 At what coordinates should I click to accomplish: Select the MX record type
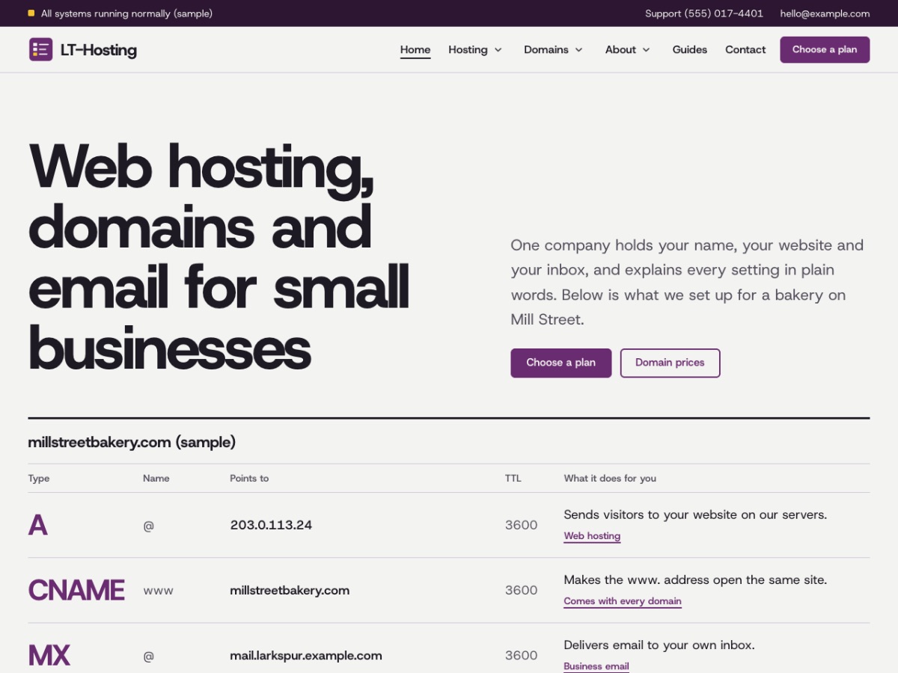pyautogui.click(x=49, y=655)
